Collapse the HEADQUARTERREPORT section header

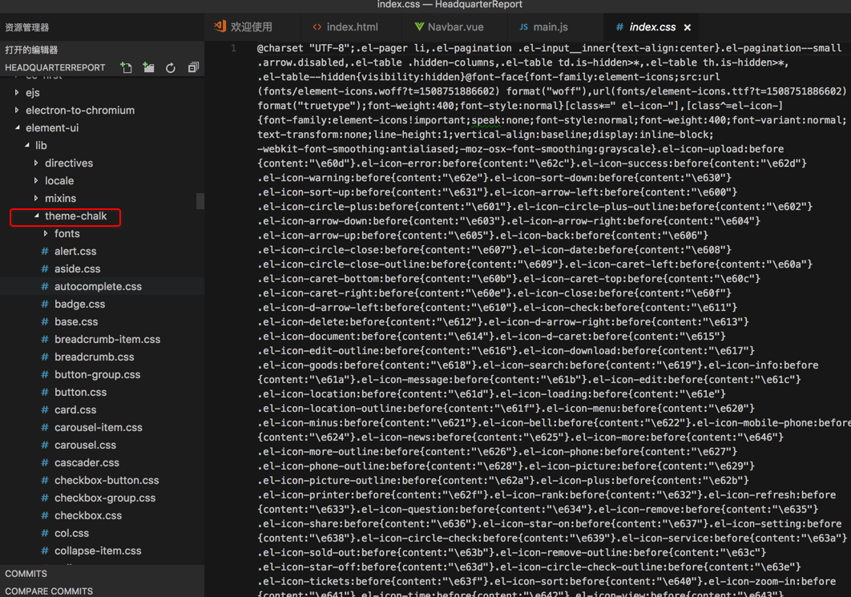coord(54,67)
